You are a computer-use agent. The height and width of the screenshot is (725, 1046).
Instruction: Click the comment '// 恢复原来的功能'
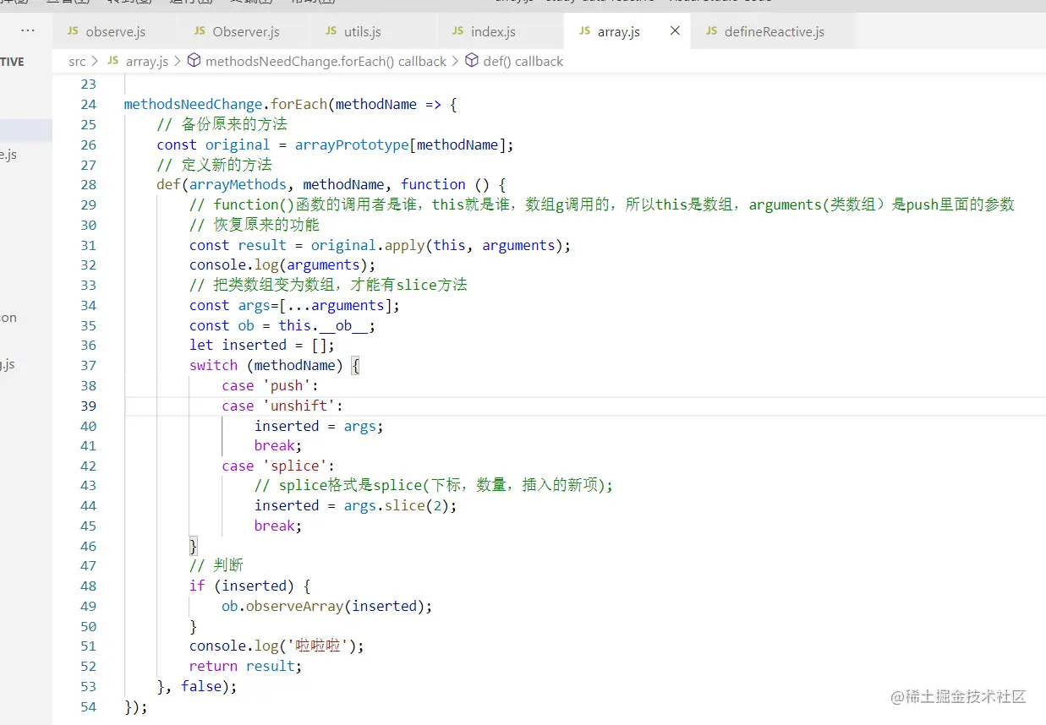click(x=255, y=225)
